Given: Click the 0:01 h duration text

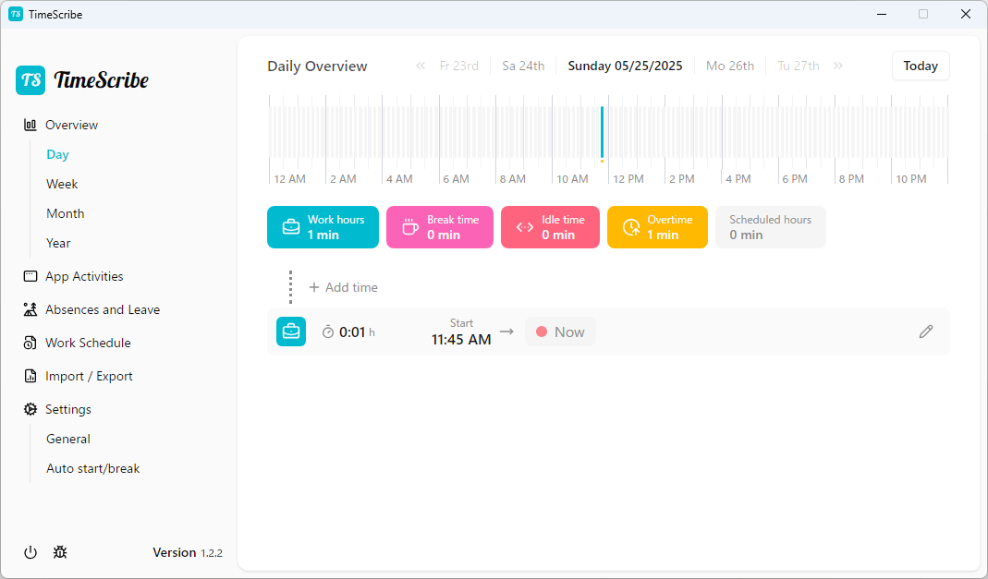Looking at the screenshot, I should (x=357, y=332).
